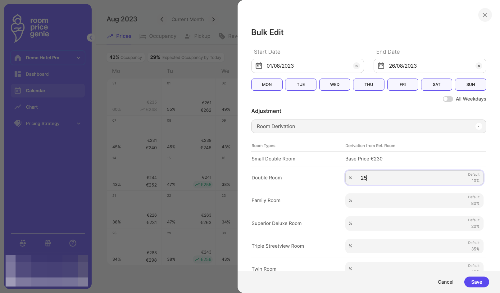Click the community people icon in sidebar
This screenshot has height=293, width=500.
(23, 243)
